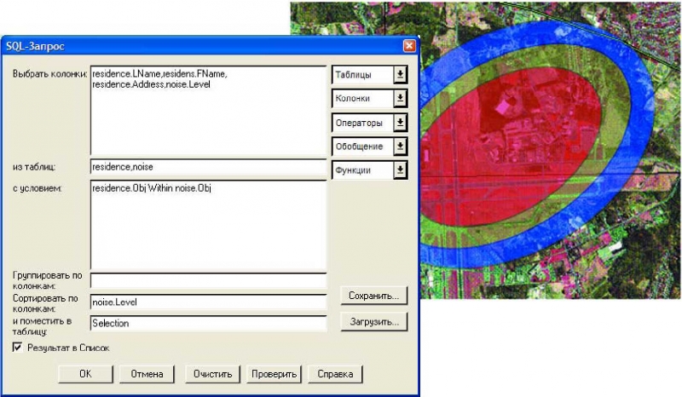This screenshot has width=682, height=397.
Task: Open the Функции dropdown list
Action: point(370,170)
